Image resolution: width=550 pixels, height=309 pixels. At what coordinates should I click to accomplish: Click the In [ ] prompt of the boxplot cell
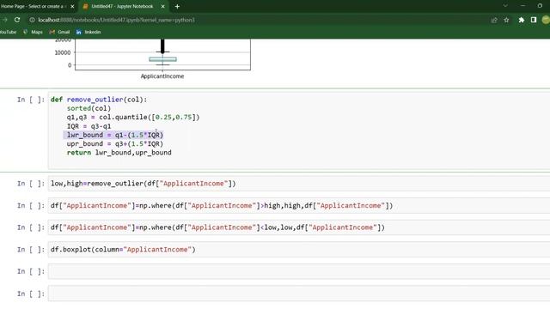pos(31,250)
